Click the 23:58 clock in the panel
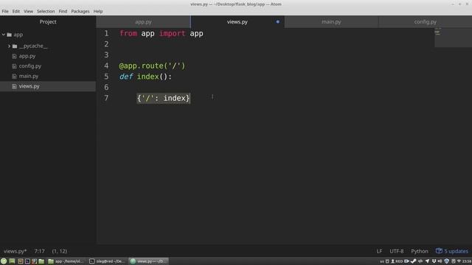The height and width of the screenshot is (265, 472). (x=467, y=261)
